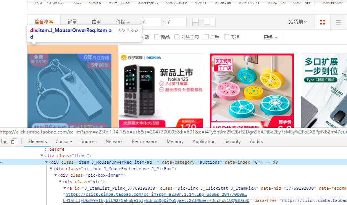The image size is (347, 205).
Task: Open the Application tab
Action: [204, 142]
